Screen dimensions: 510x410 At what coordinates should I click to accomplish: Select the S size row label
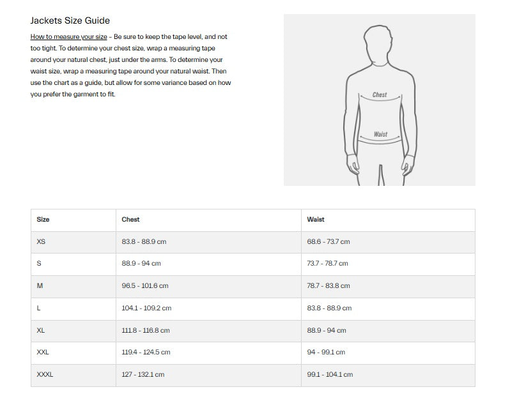click(x=39, y=263)
